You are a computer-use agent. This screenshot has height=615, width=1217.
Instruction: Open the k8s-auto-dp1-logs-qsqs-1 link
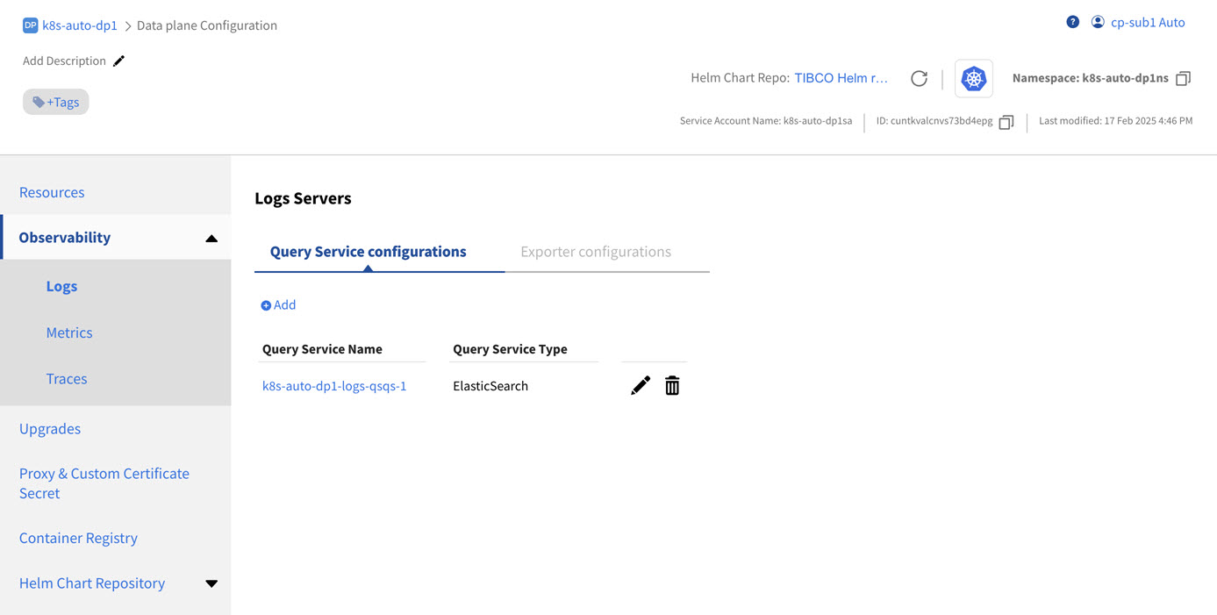pos(334,386)
